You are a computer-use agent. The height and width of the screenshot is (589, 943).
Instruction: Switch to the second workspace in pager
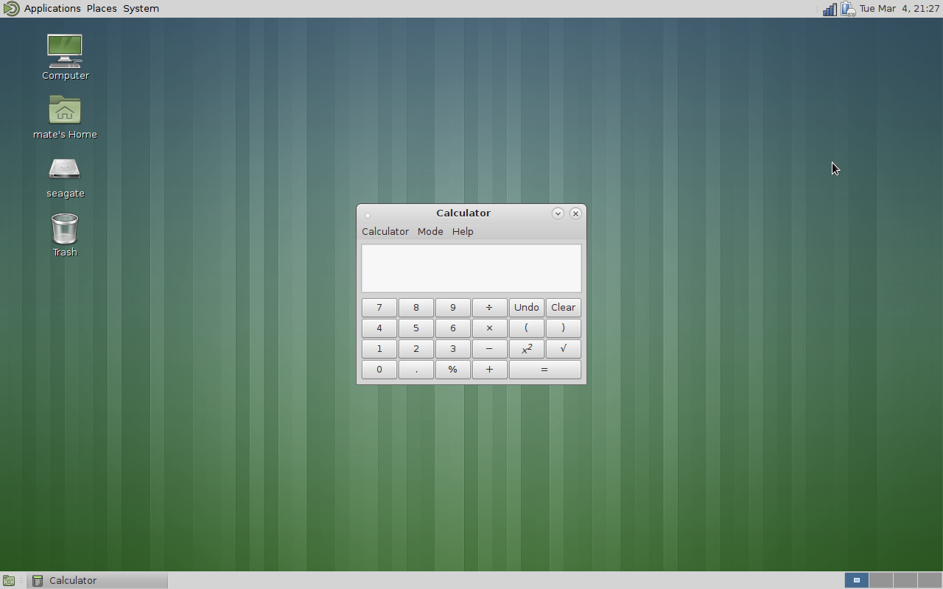pos(881,580)
